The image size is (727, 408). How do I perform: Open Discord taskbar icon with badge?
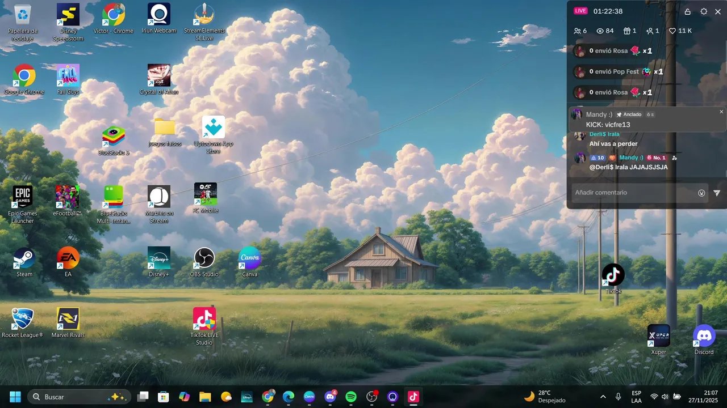click(330, 397)
